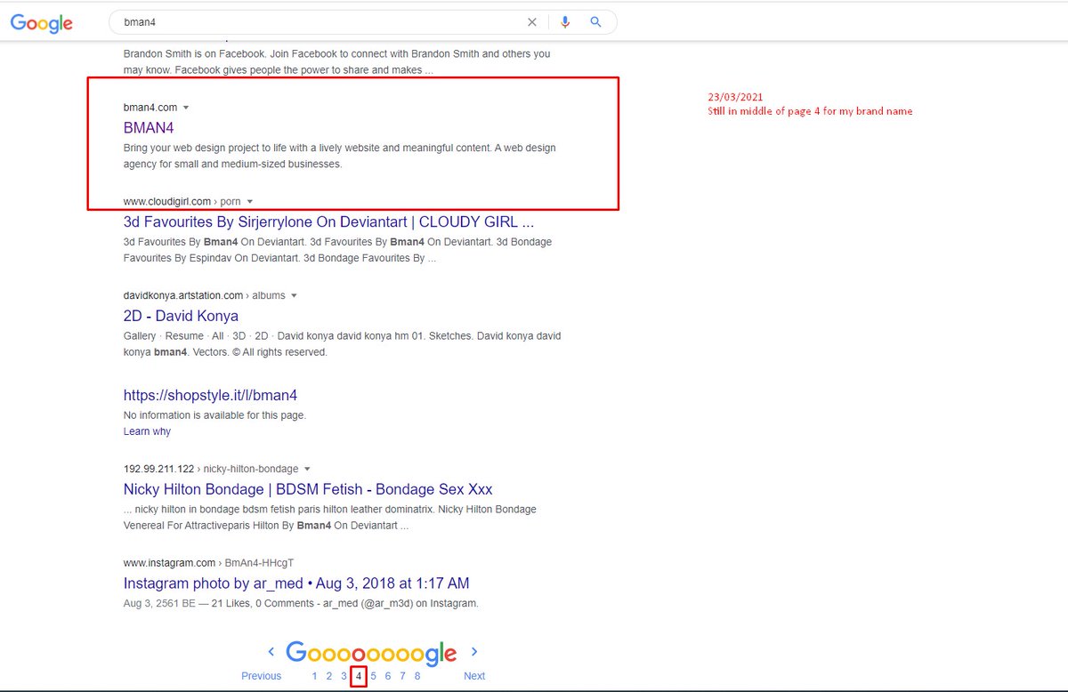This screenshot has height=692, width=1068.
Task: Go to the Previous results page
Action: (x=261, y=676)
